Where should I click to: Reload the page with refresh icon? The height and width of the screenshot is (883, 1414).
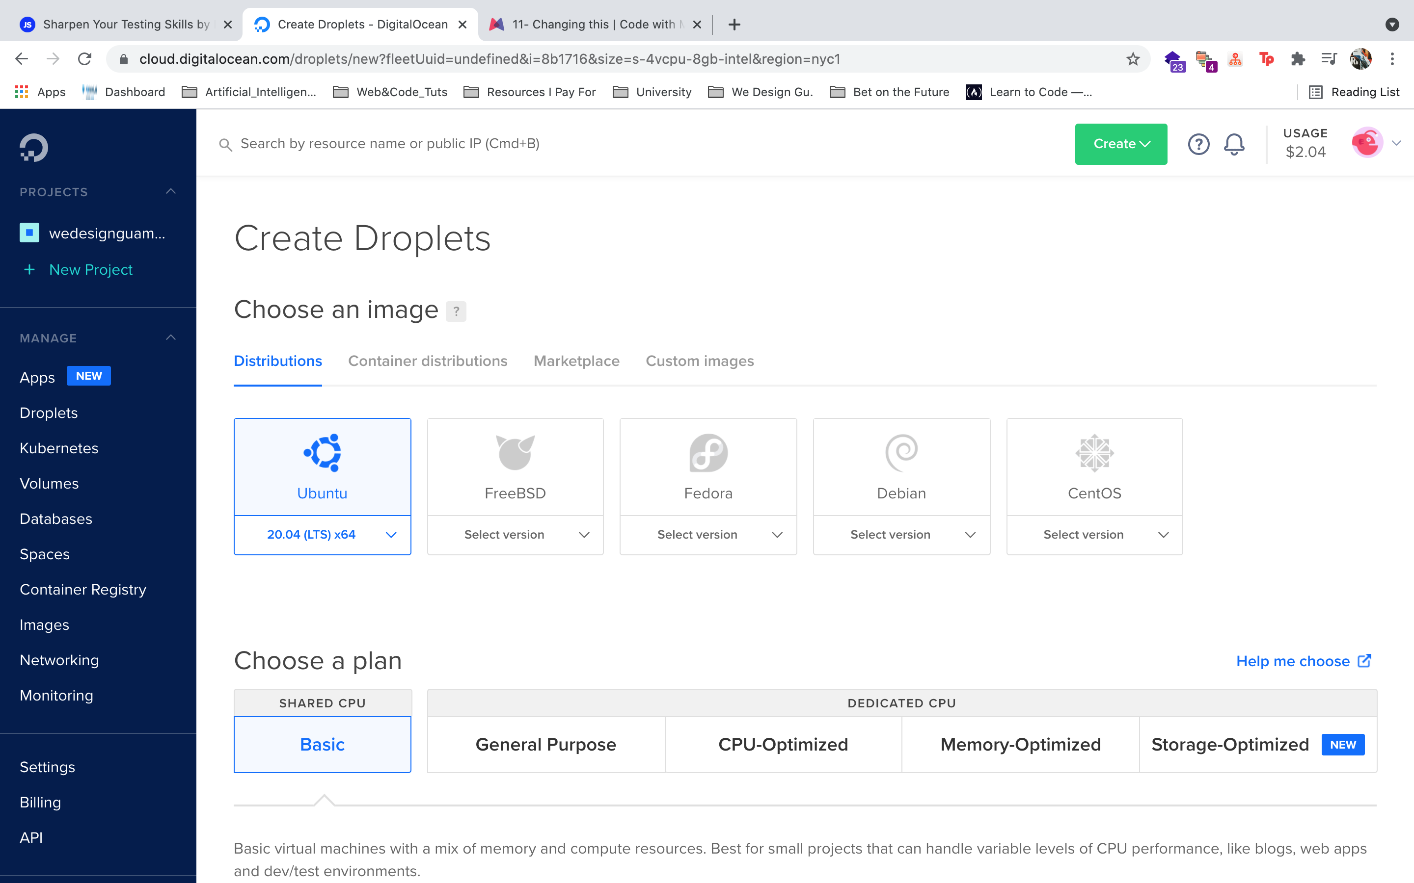point(85,59)
